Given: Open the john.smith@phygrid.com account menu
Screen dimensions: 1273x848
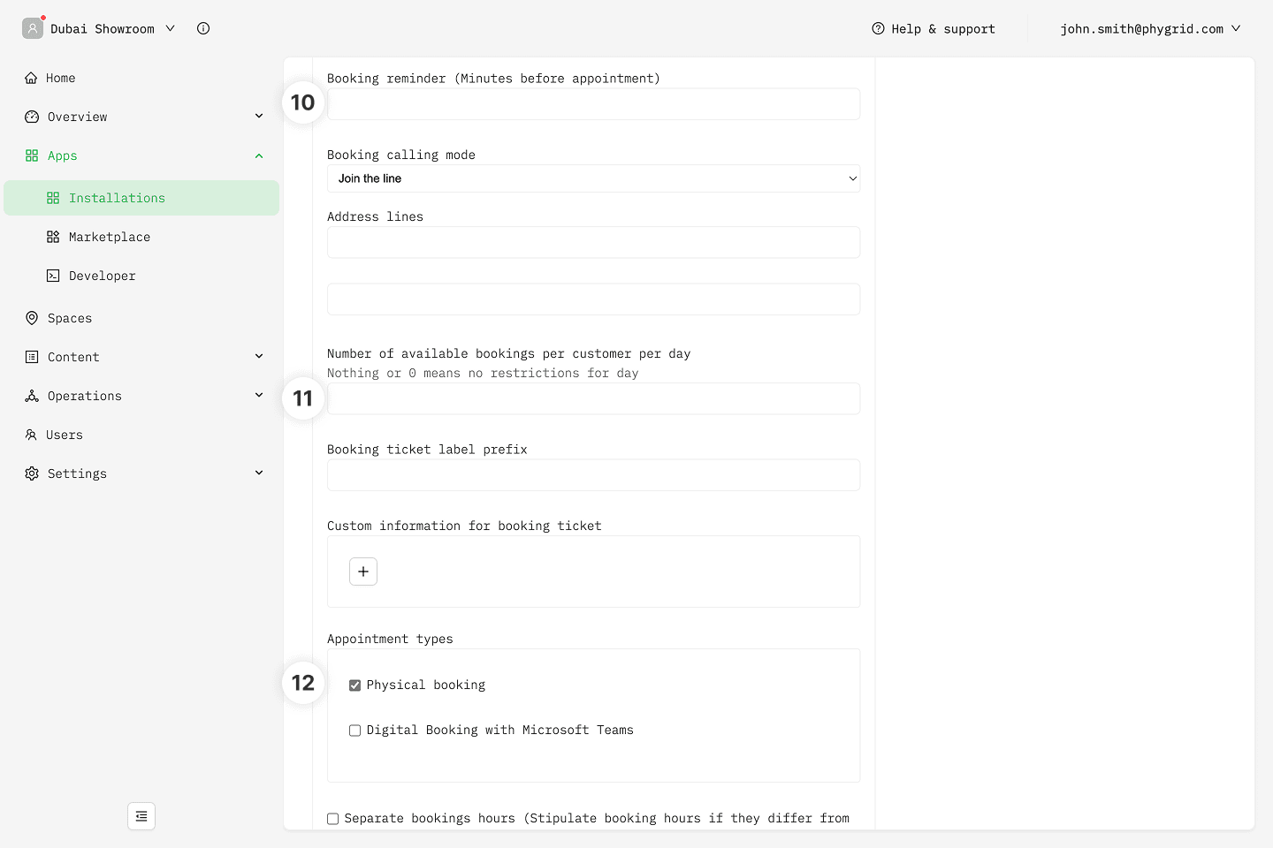Looking at the screenshot, I should tap(1149, 28).
